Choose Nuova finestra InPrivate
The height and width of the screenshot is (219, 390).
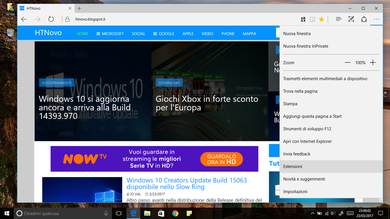point(331,46)
